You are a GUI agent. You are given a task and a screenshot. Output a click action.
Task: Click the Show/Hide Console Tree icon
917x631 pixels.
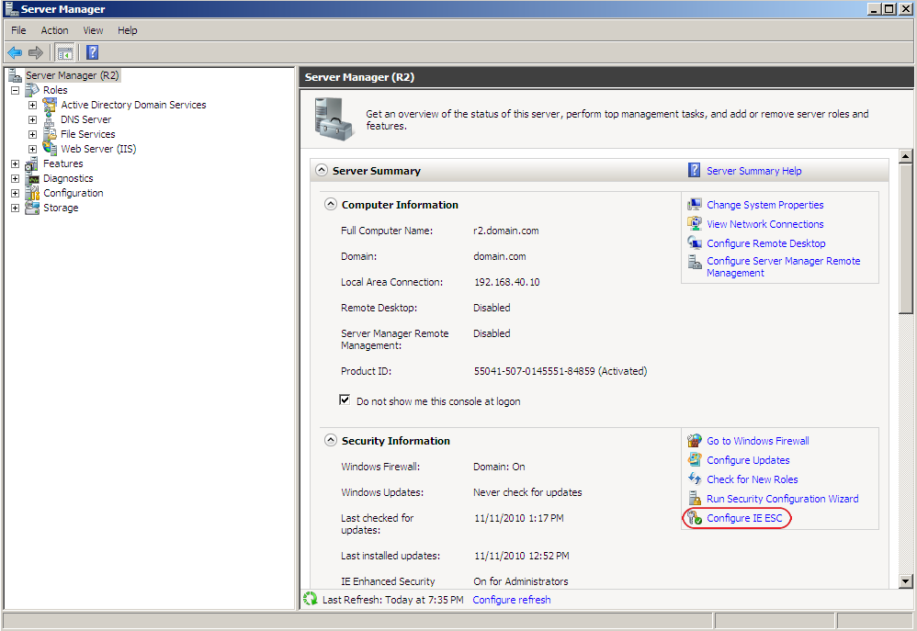click(64, 53)
